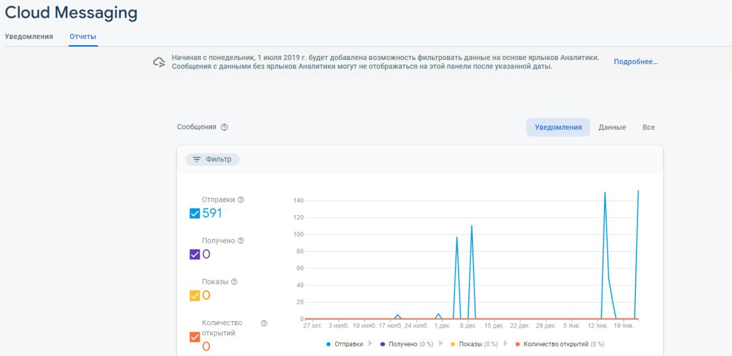Image resolution: width=732 pixels, height=356 pixels.
Task: Click Количество открытий (0 %) legend label
Action: 564,344
